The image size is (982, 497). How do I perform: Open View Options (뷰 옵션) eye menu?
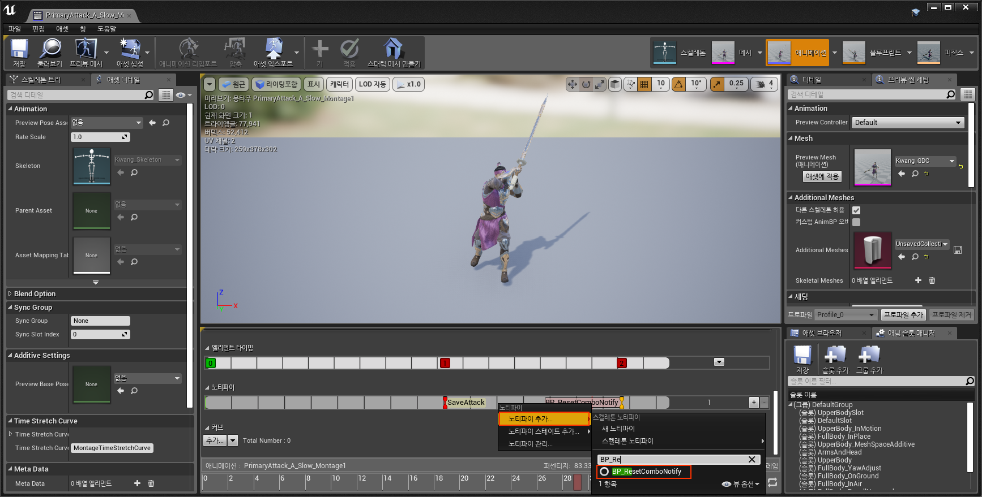click(741, 484)
